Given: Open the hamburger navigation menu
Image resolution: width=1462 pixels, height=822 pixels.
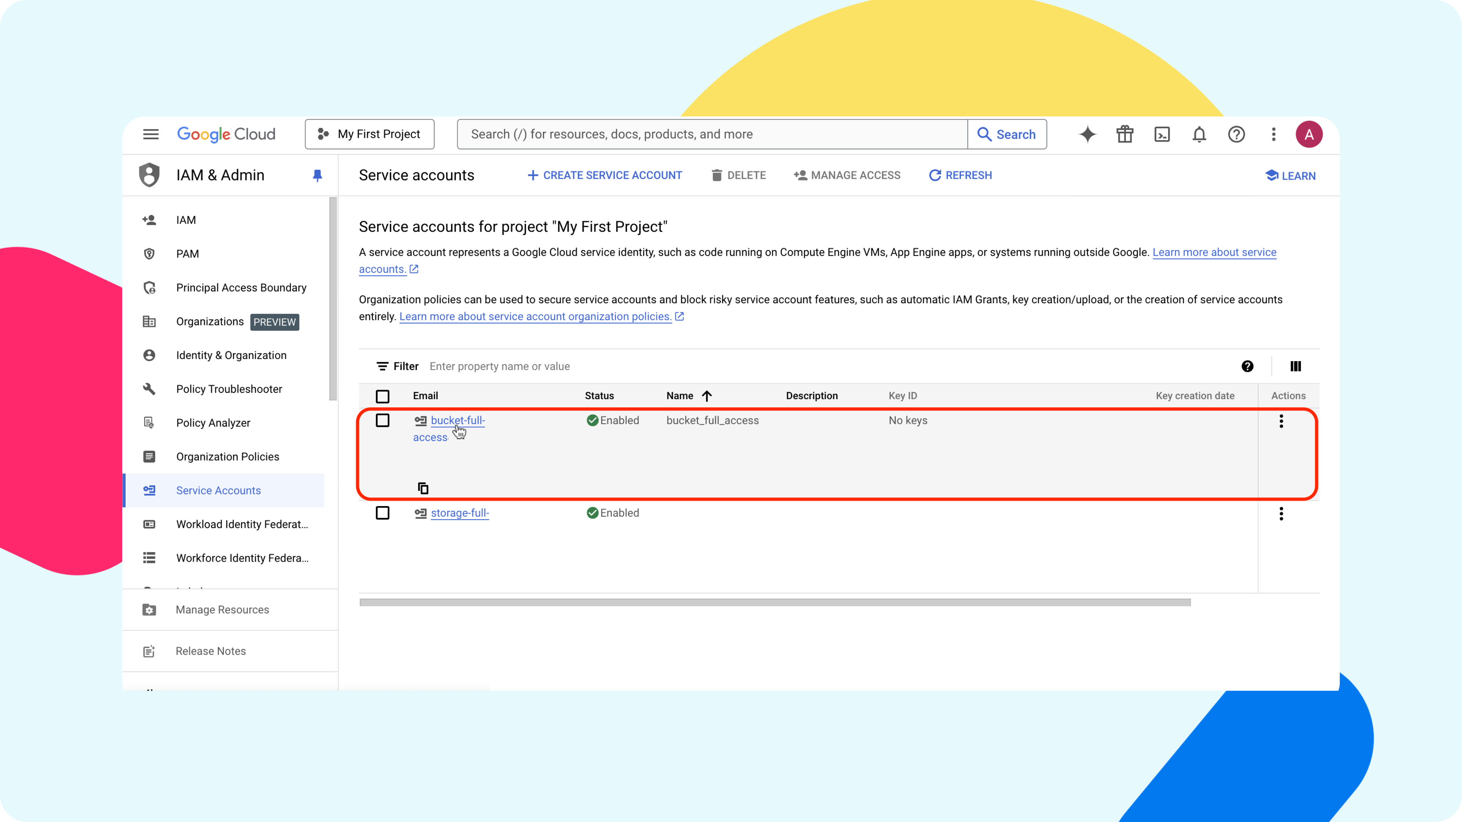Looking at the screenshot, I should (x=150, y=134).
